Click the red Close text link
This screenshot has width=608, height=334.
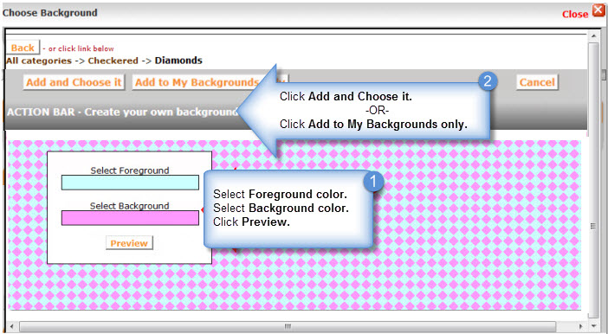pyautogui.click(x=575, y=14)
